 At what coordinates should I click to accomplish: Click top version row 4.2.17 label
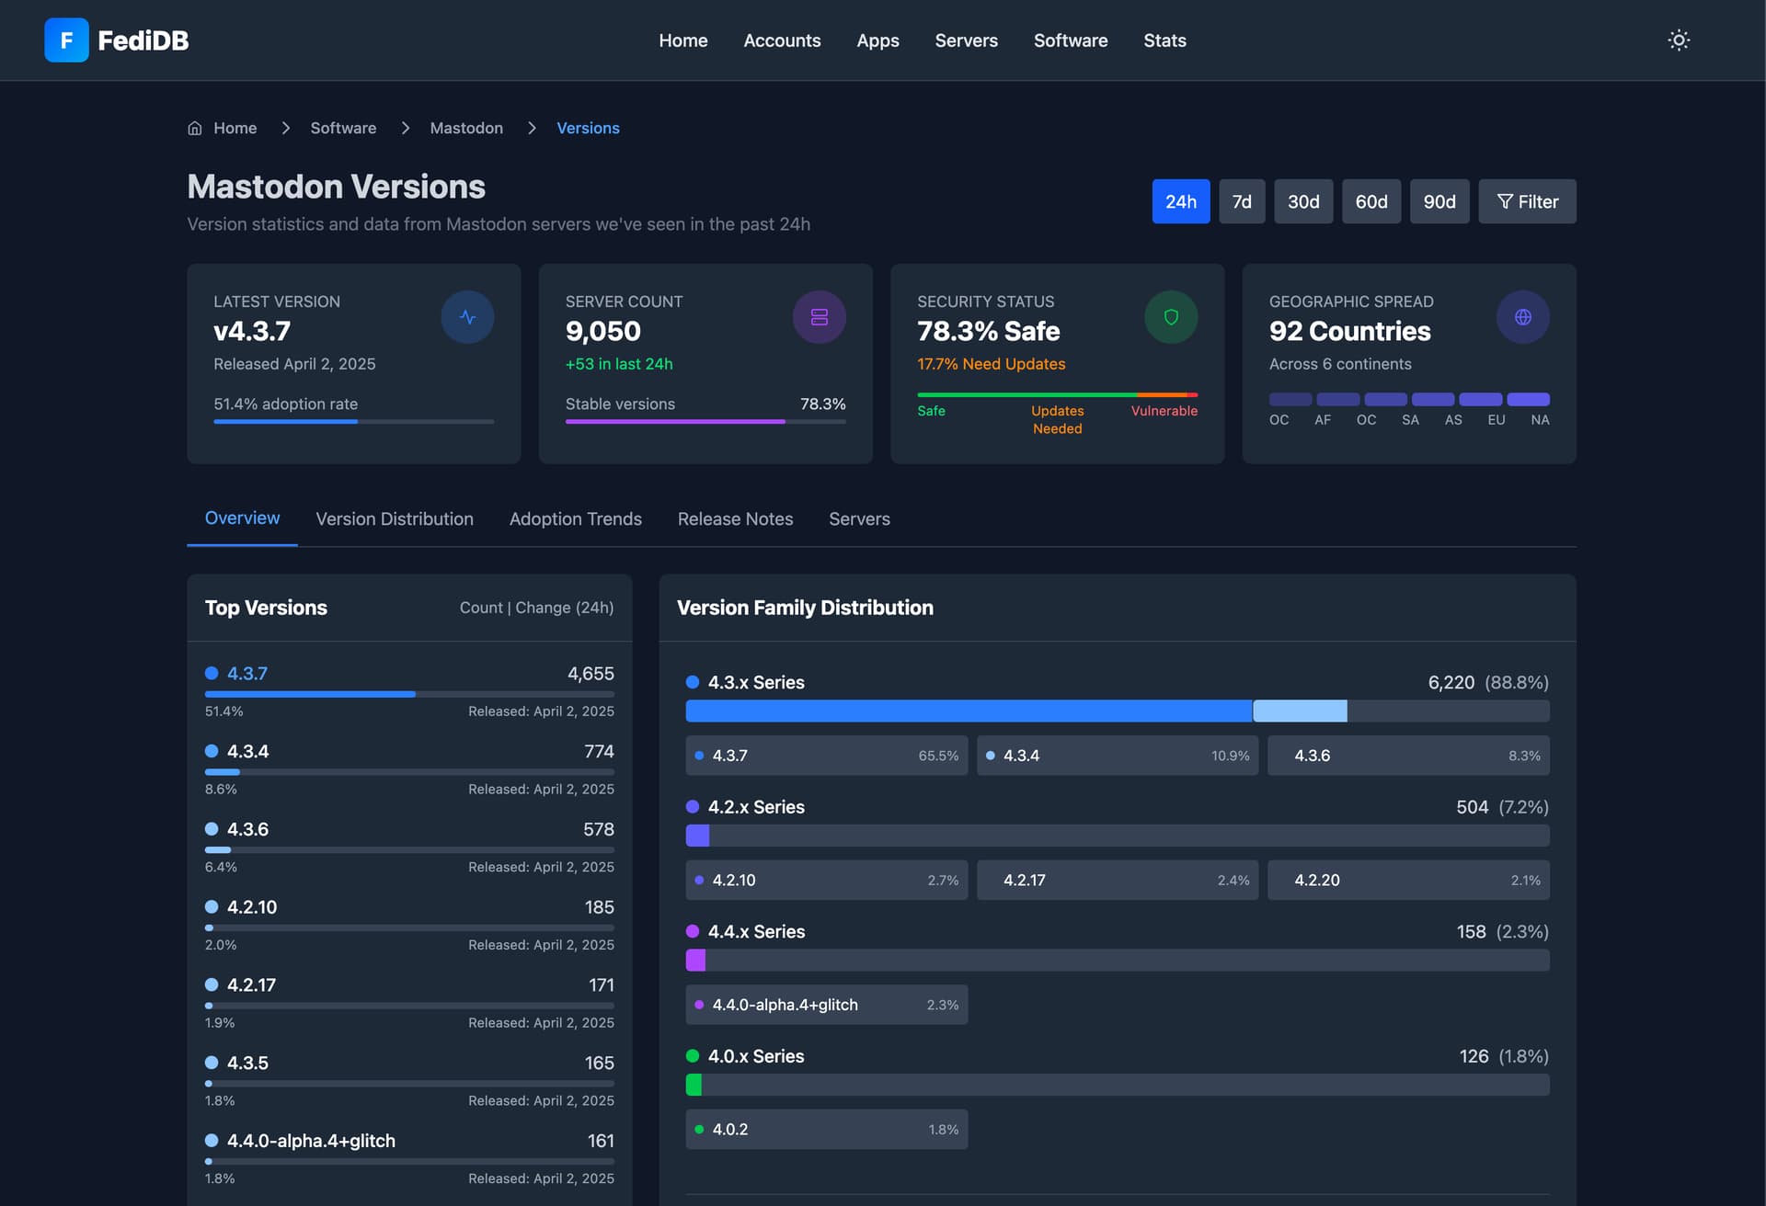251,984
